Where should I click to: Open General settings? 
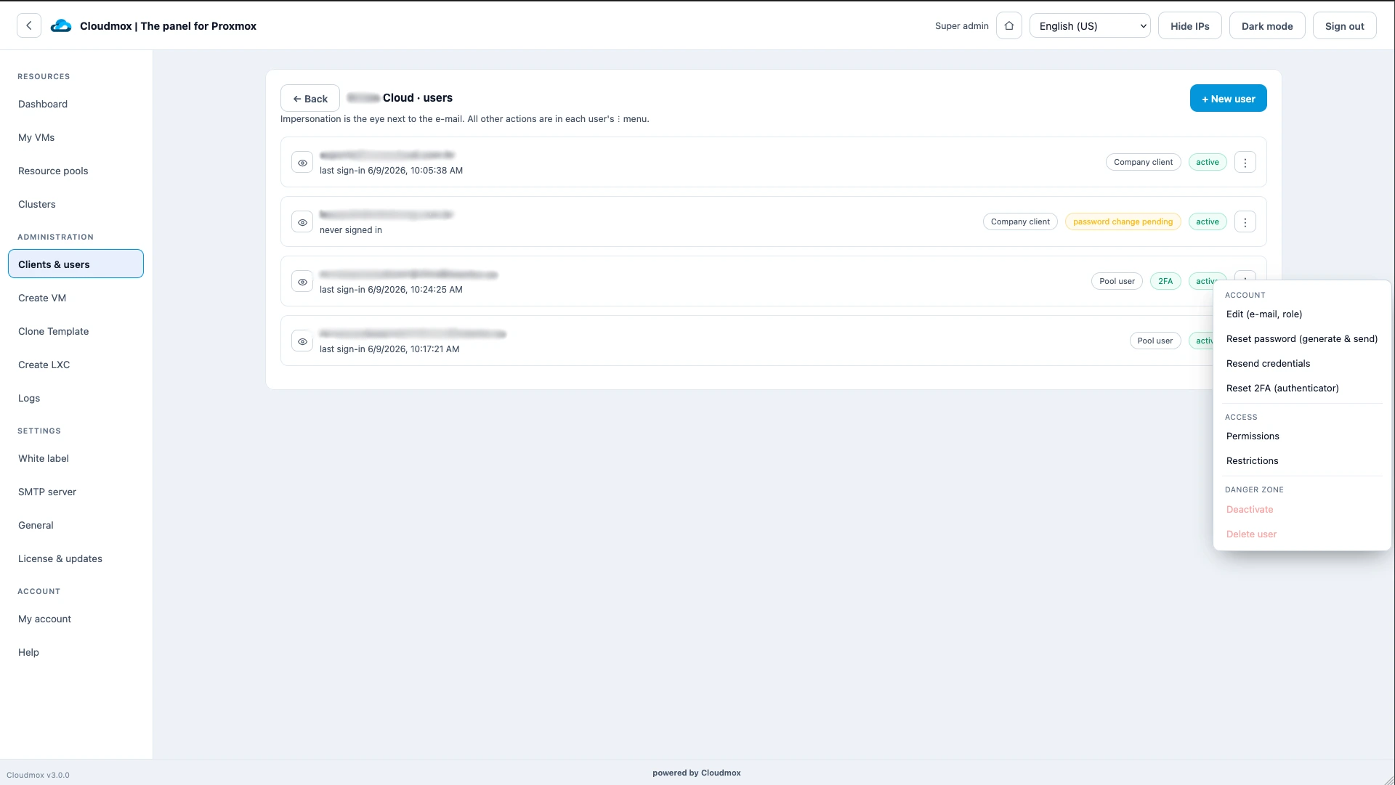coord(76,525)
